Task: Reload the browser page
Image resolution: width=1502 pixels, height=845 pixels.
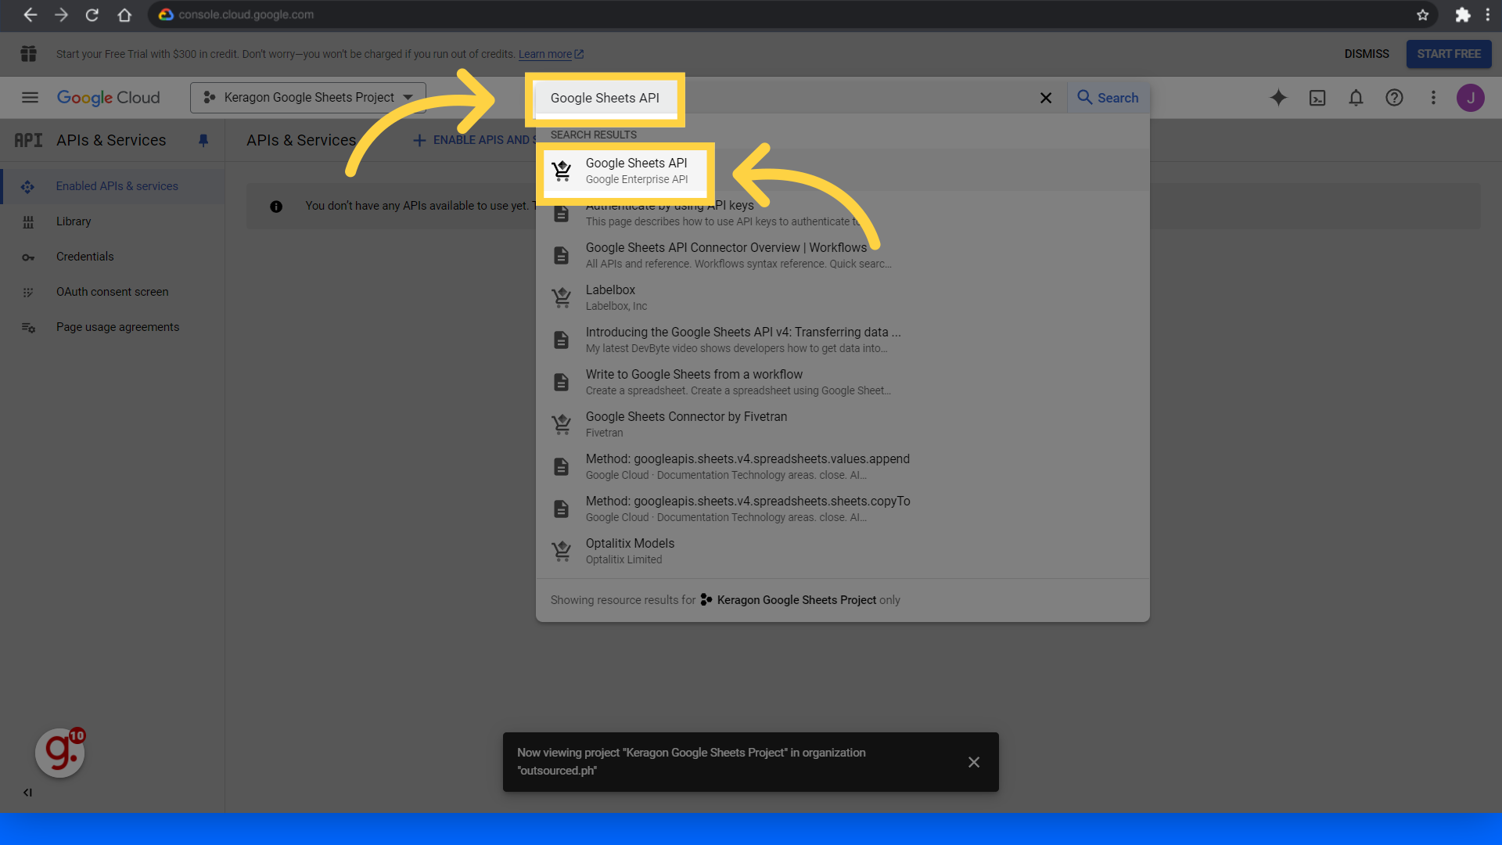Action: [92, 15]
